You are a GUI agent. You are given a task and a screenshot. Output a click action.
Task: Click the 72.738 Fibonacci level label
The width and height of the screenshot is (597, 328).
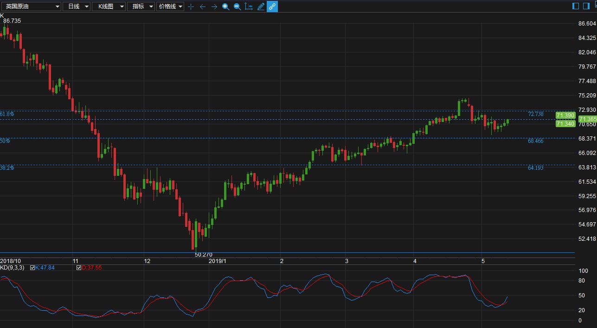coord(535,114)
